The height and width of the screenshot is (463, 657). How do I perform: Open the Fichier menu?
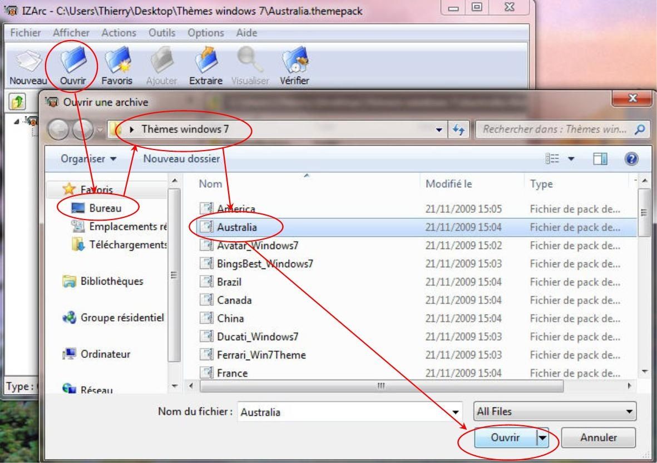click(x=26, y=33)
